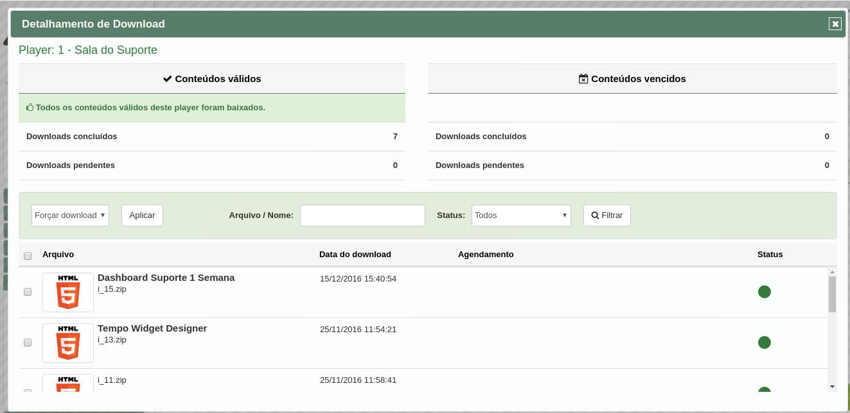Click the Agendamento column header
The image size is (850, 413).
(486, 255)
